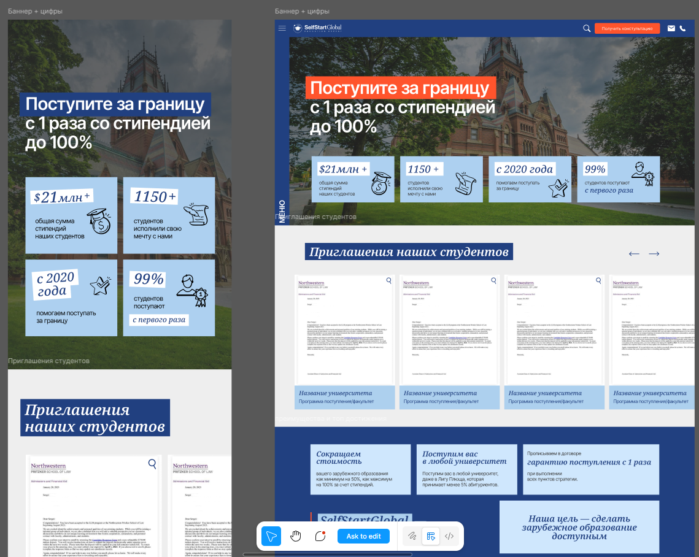This screenshot has width=699, height=557.
Task: Click magnifier icon on mobile Northwestern letter
Action: tap(152, 464)
